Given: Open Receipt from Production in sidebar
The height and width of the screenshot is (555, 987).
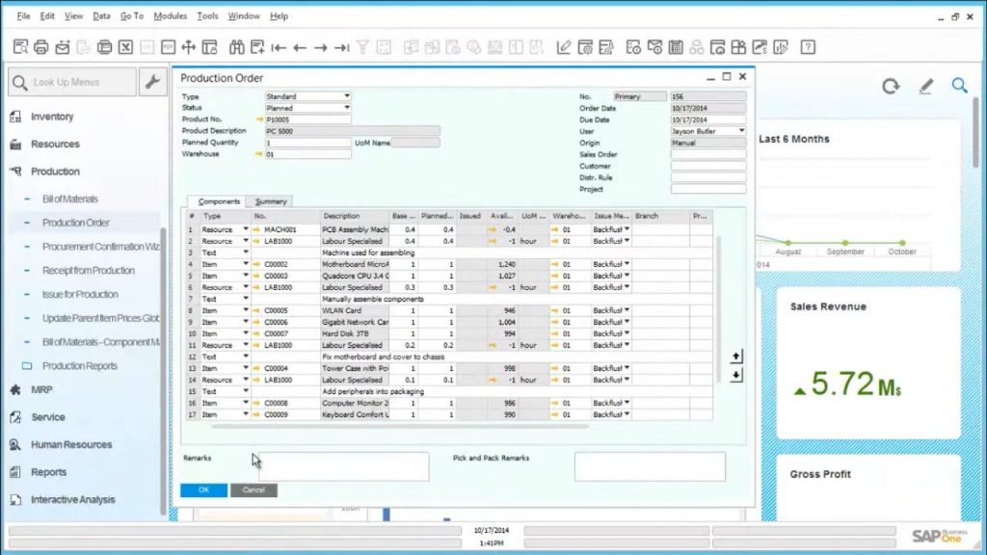Looking at the screenshot, I should click(x=88, y=271).
